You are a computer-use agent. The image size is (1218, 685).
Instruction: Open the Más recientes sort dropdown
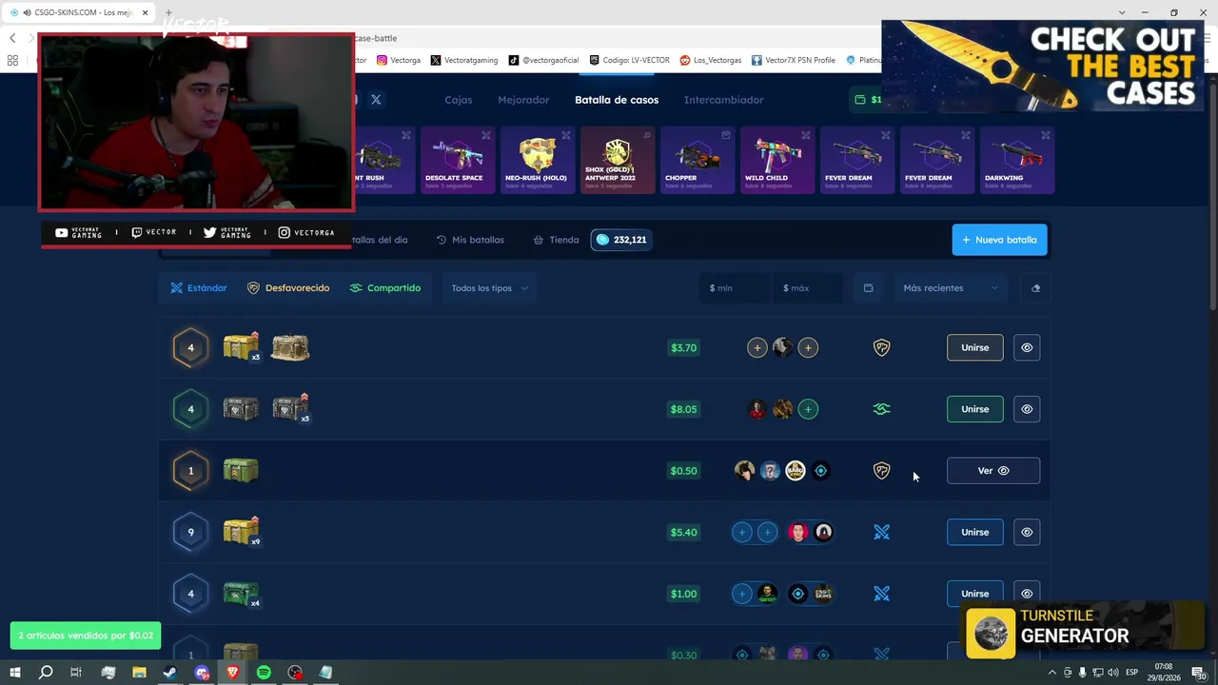pos(950,288)
